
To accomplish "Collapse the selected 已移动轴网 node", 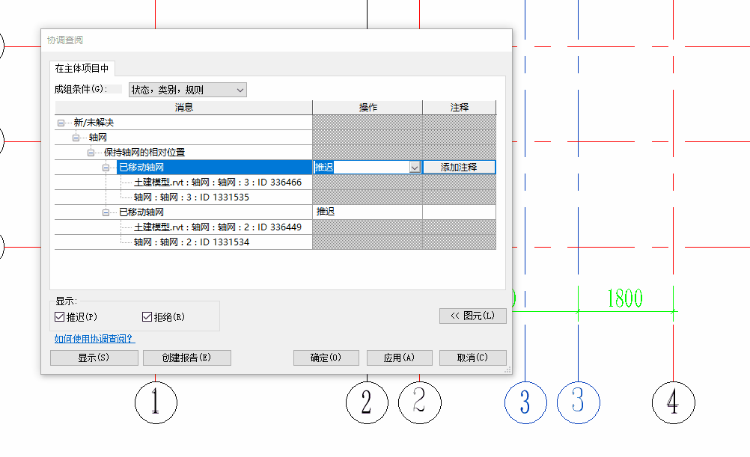I will pos(106,168).
